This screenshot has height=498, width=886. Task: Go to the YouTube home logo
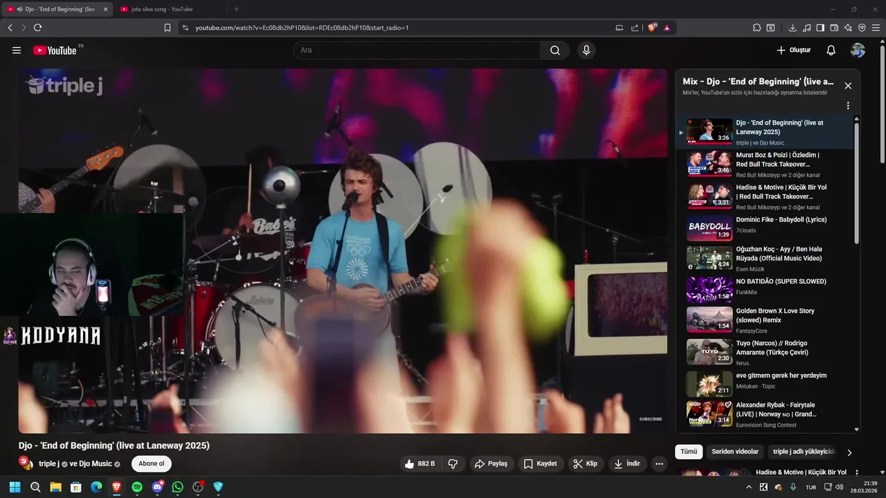(x=55, y=50)
